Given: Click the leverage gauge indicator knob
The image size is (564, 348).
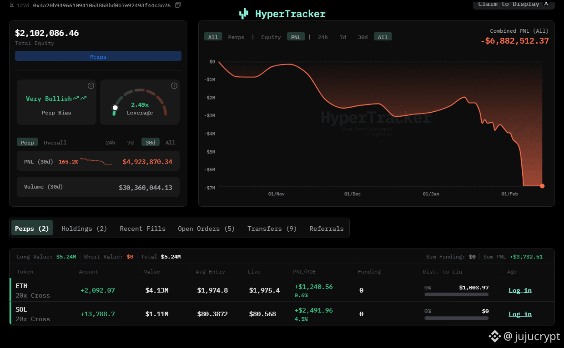Looking at the screenshot, I should [115, 108].
